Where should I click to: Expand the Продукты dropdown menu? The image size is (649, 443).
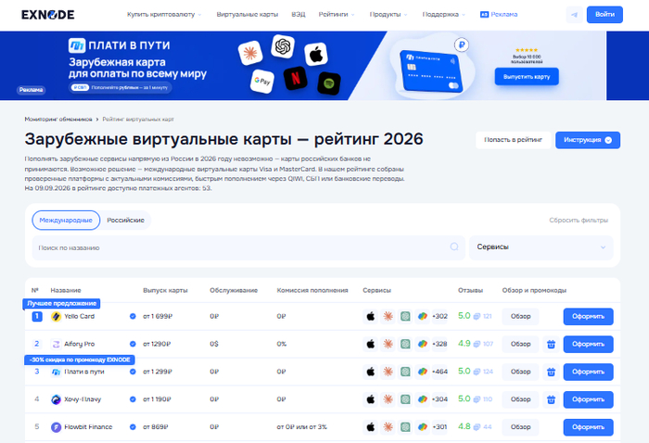tap(388, 15)
